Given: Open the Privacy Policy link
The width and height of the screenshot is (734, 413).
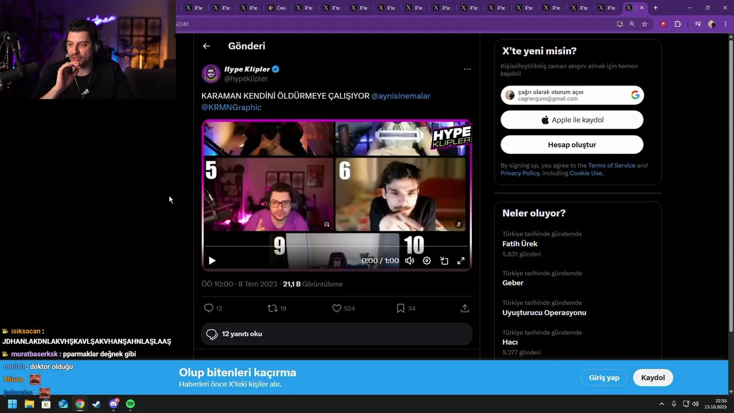Looking at the screenshot, I should coord(520,173).
